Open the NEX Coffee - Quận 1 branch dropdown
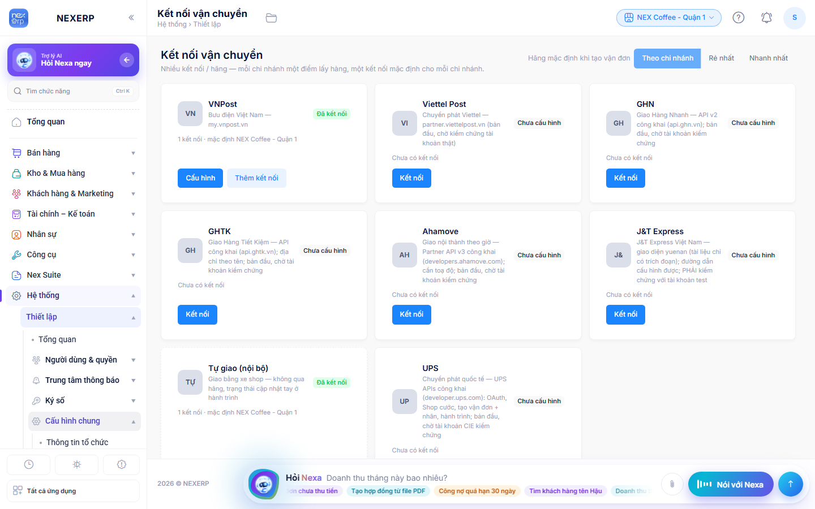 point(669,18)
